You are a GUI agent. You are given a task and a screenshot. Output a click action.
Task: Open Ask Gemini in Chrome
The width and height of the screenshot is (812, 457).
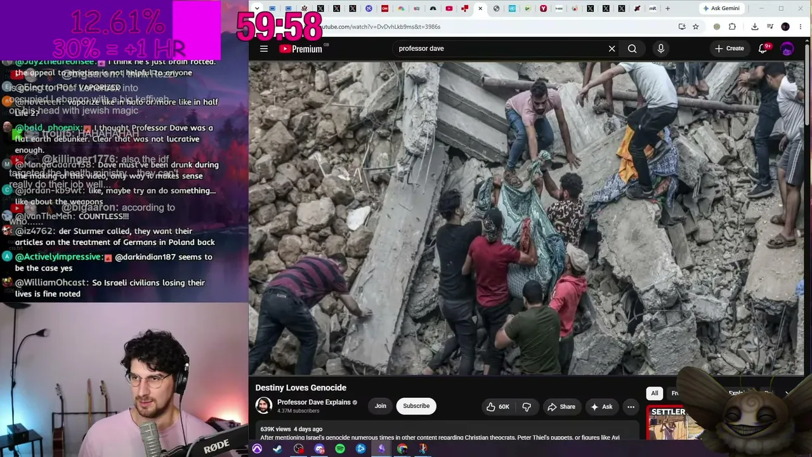click(x=721, y=8)
